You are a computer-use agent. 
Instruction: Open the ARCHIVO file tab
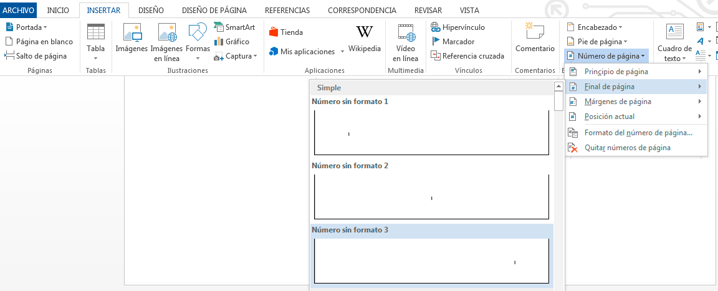(x=18, y=10)
